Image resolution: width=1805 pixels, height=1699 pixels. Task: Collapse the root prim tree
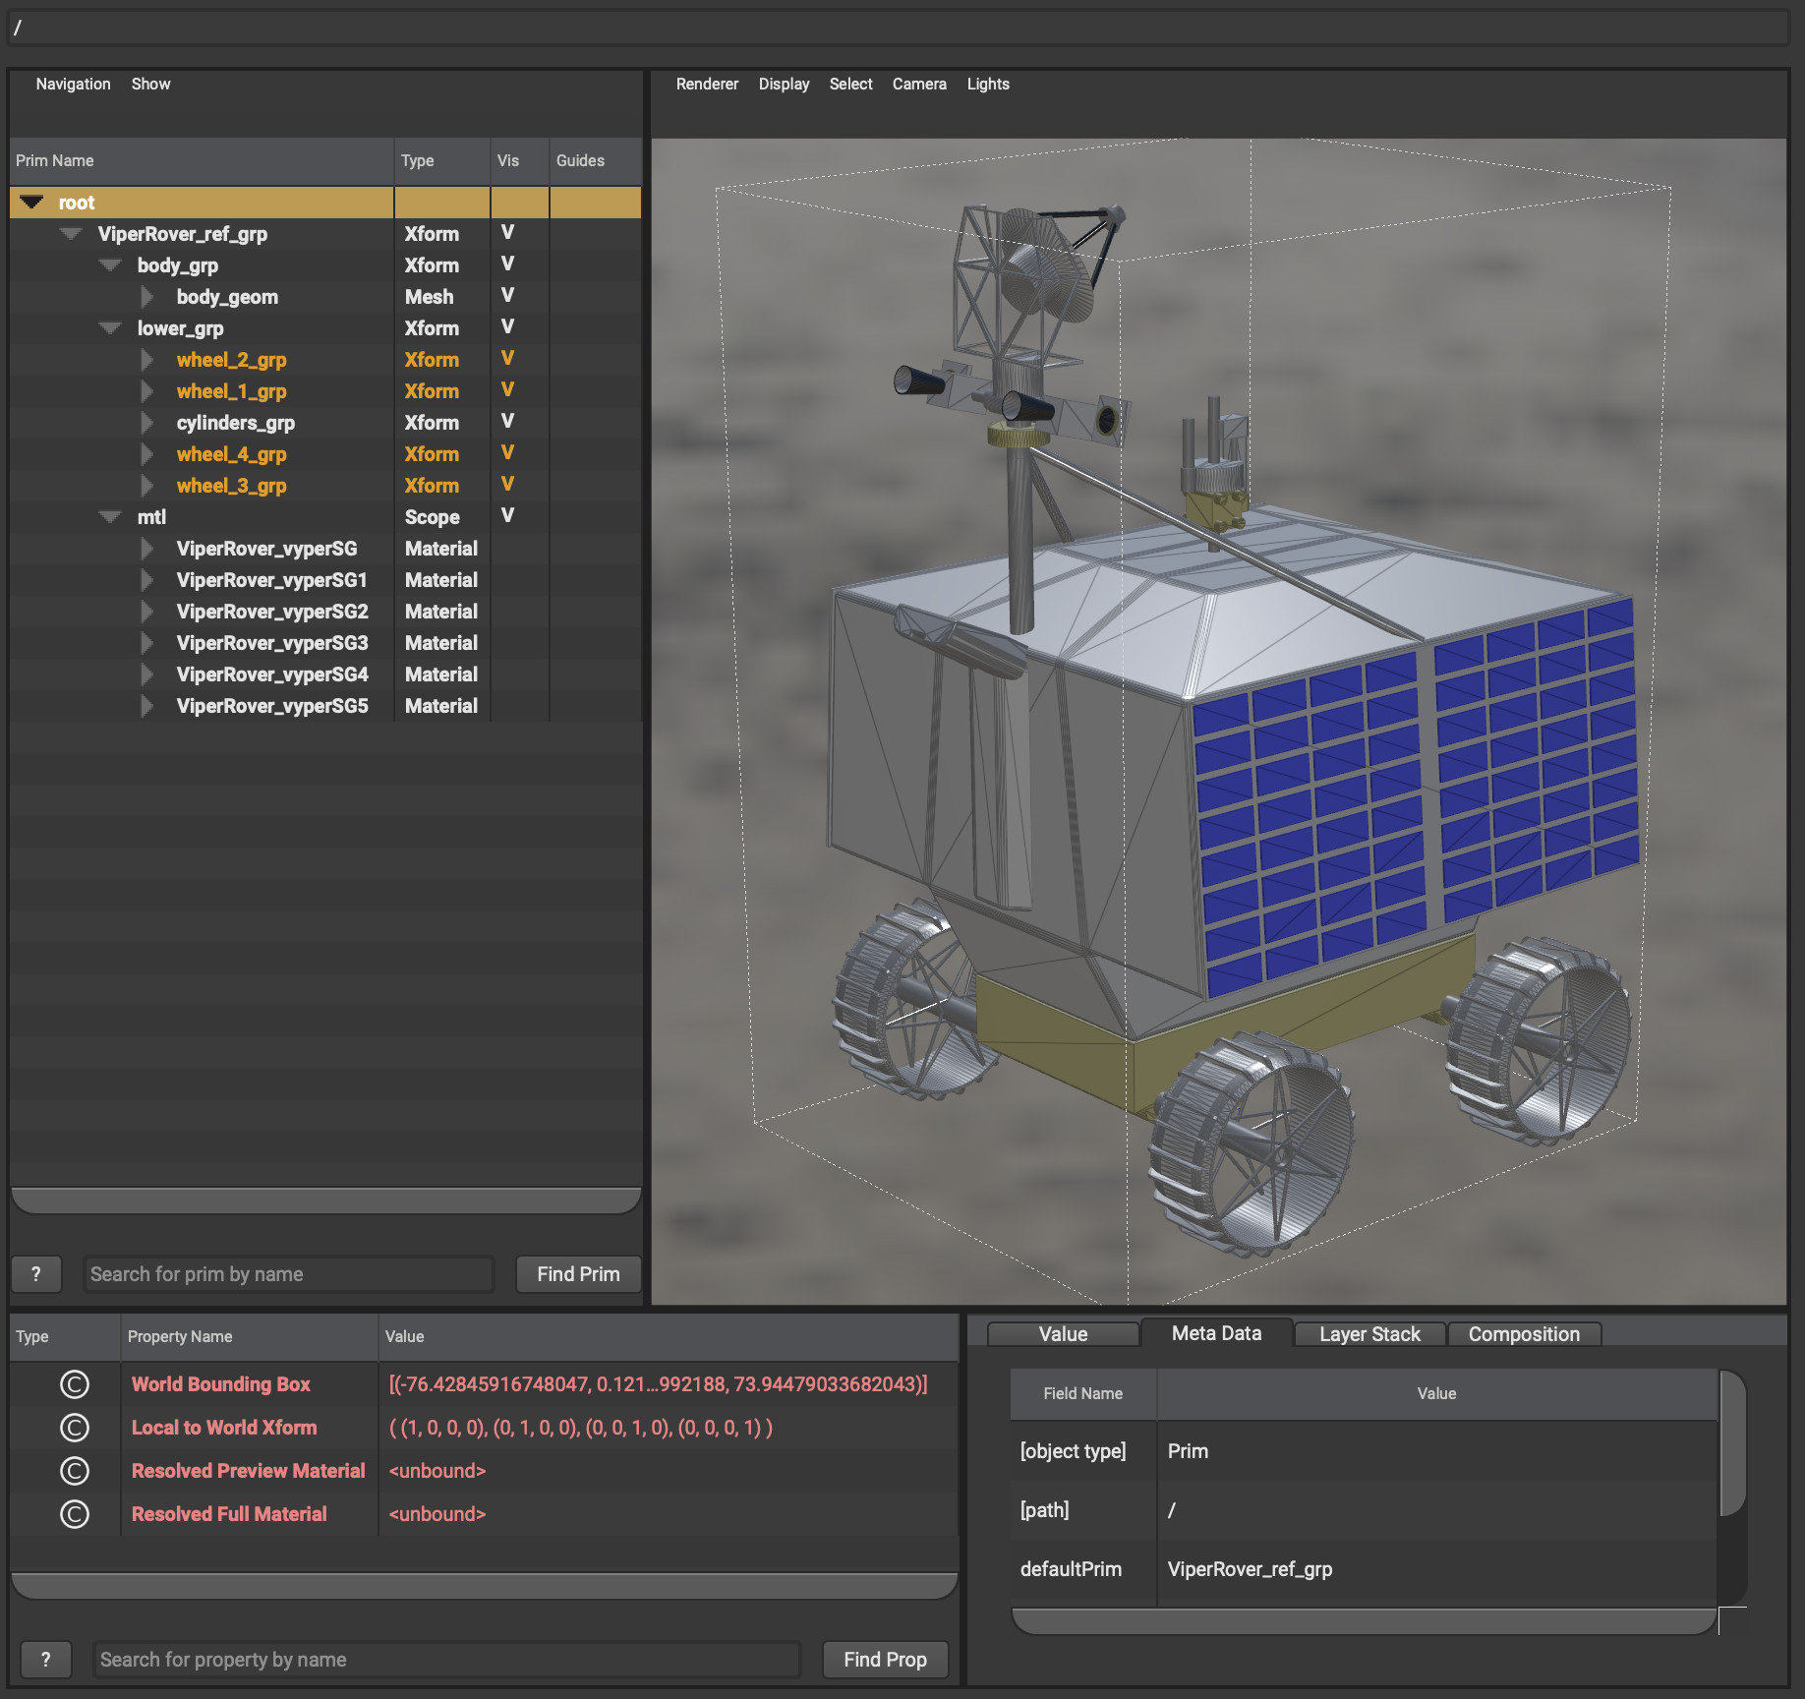coord(32,203)
